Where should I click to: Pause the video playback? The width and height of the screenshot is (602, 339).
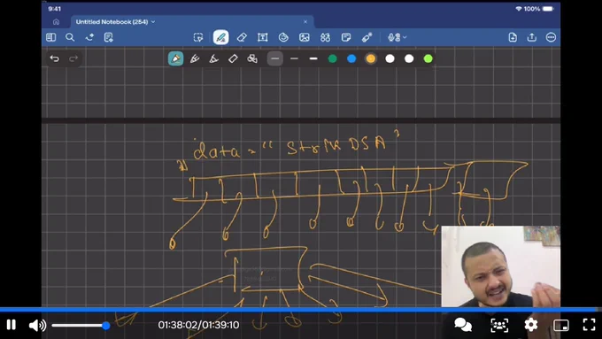click(x=12, y=325)
